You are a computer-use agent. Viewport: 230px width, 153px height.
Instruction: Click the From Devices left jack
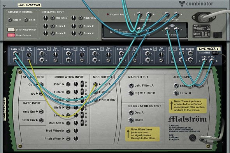[167, 30]
